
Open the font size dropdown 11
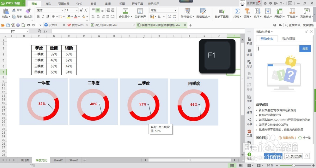click(77, 10)
